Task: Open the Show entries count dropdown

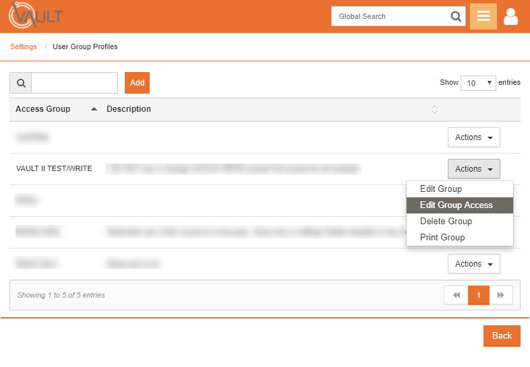Action: [478, 83]
